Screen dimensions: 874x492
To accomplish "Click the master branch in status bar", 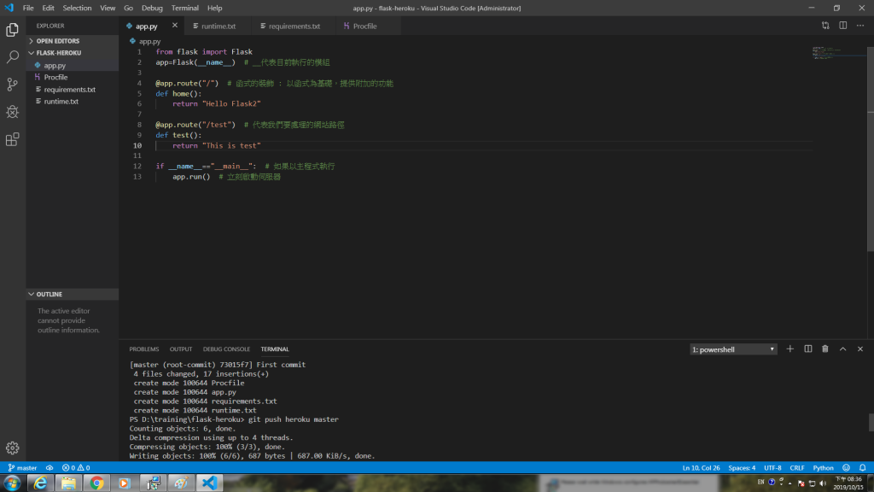I will tap(22, 468).
